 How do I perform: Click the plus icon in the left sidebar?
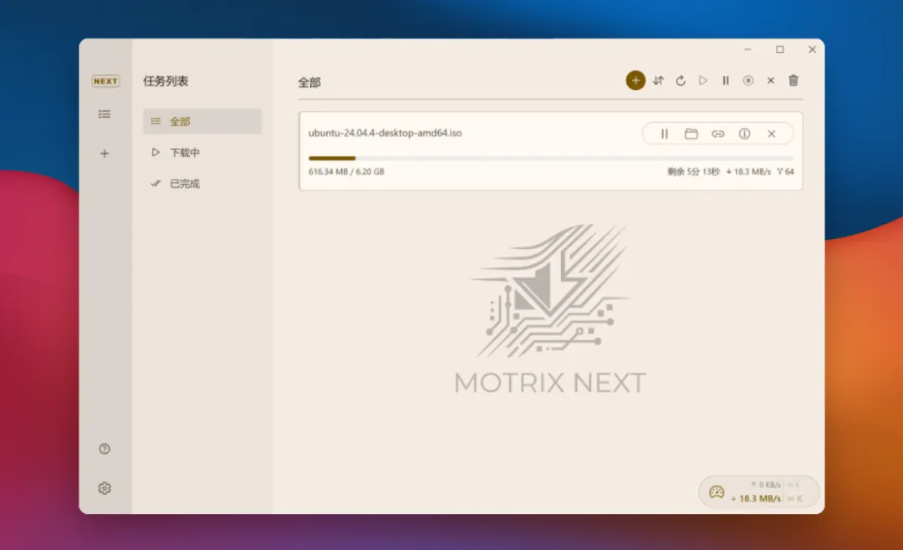click(105, 153)
